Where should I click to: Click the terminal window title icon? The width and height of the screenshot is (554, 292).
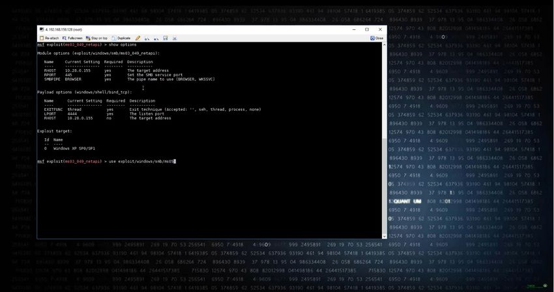(x=42, y=30)
